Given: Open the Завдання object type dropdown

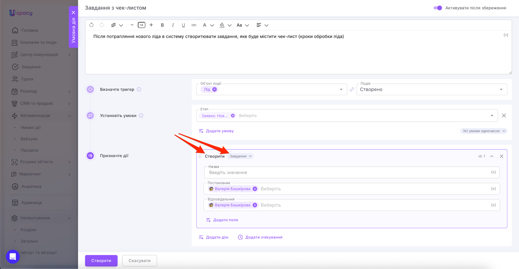Looking at the screenshot, I should [240, 156].
